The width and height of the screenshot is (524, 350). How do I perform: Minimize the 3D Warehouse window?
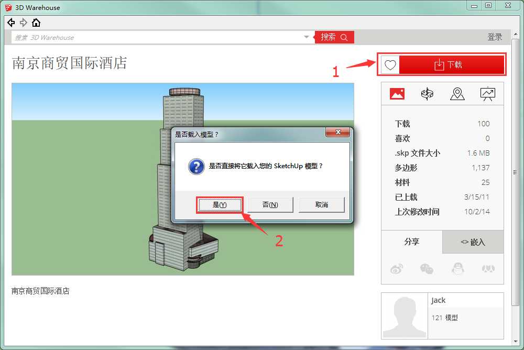(474, 6)
